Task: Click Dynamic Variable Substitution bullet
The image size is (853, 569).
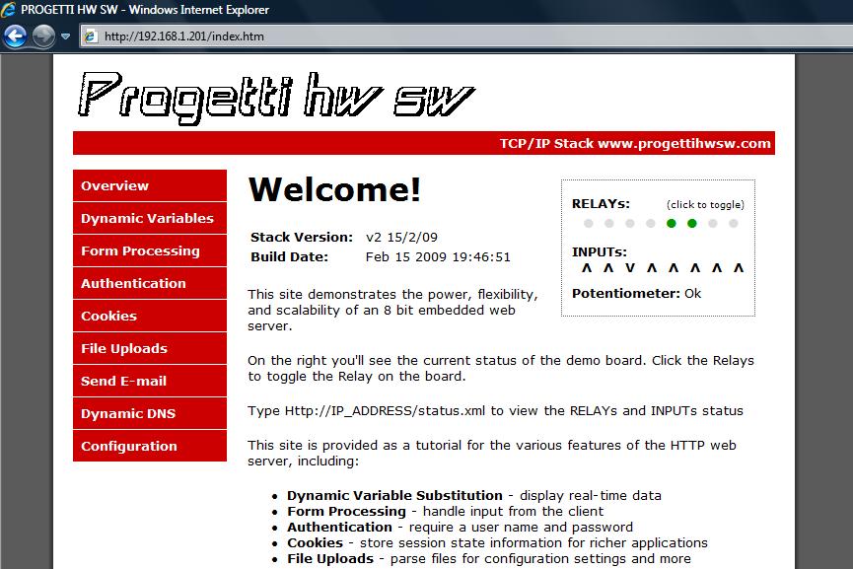Action: (x=395, y=496)
